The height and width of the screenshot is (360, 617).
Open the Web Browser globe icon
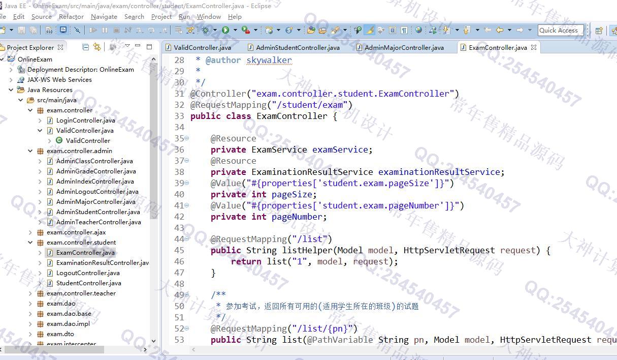click(418, 30)
